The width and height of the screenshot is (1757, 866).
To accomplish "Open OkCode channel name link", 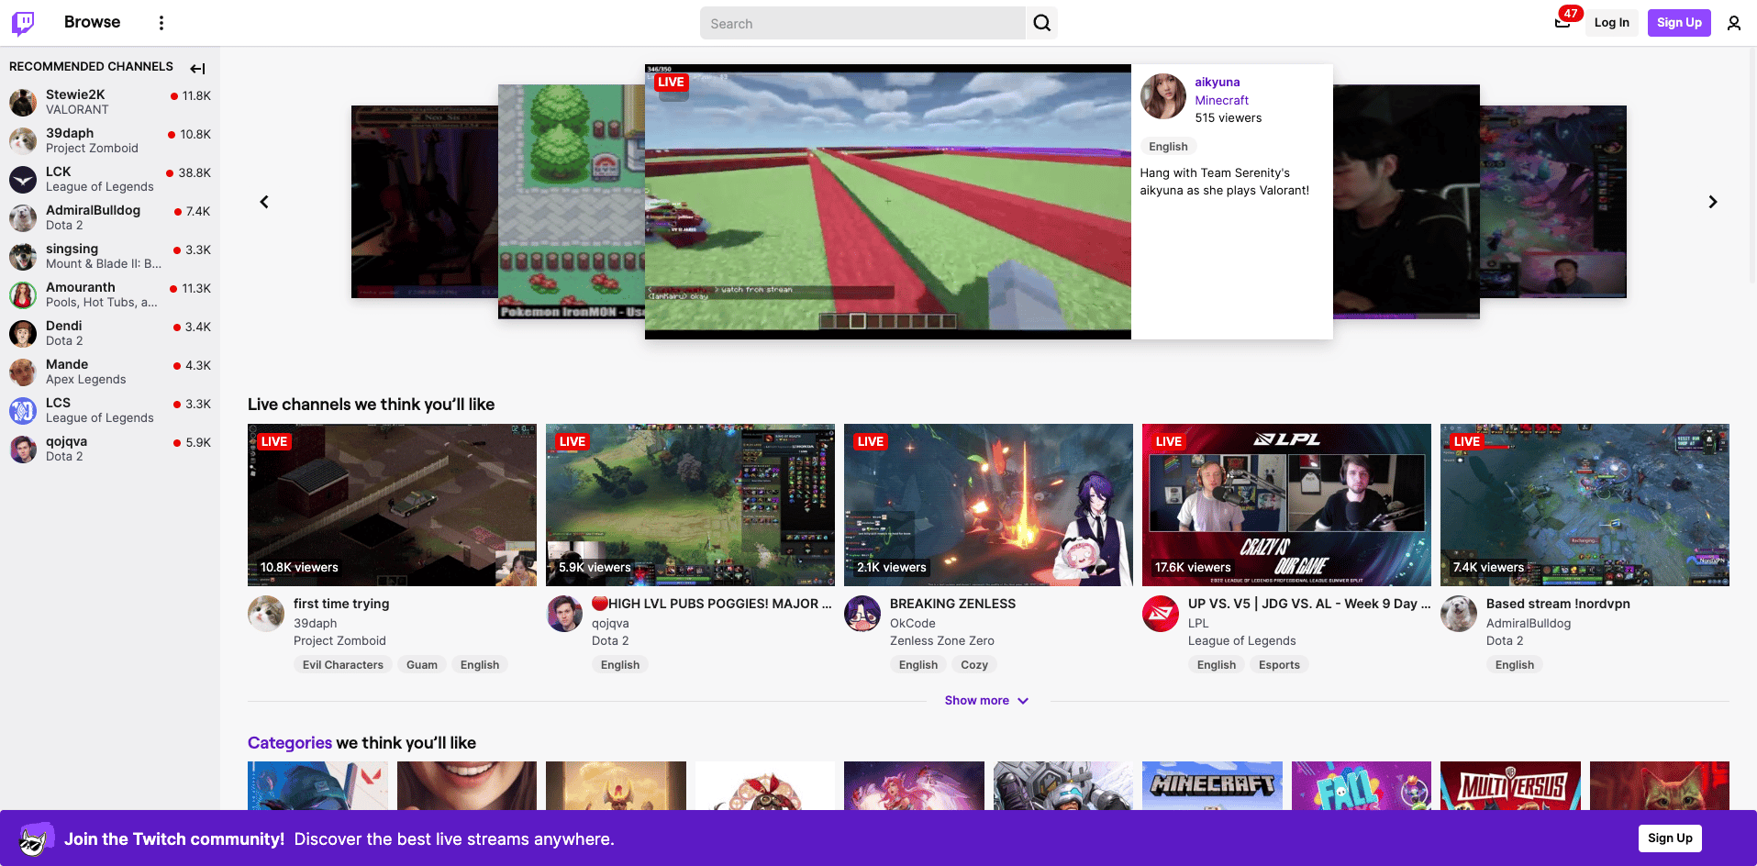I will click(x=913, y=623).
